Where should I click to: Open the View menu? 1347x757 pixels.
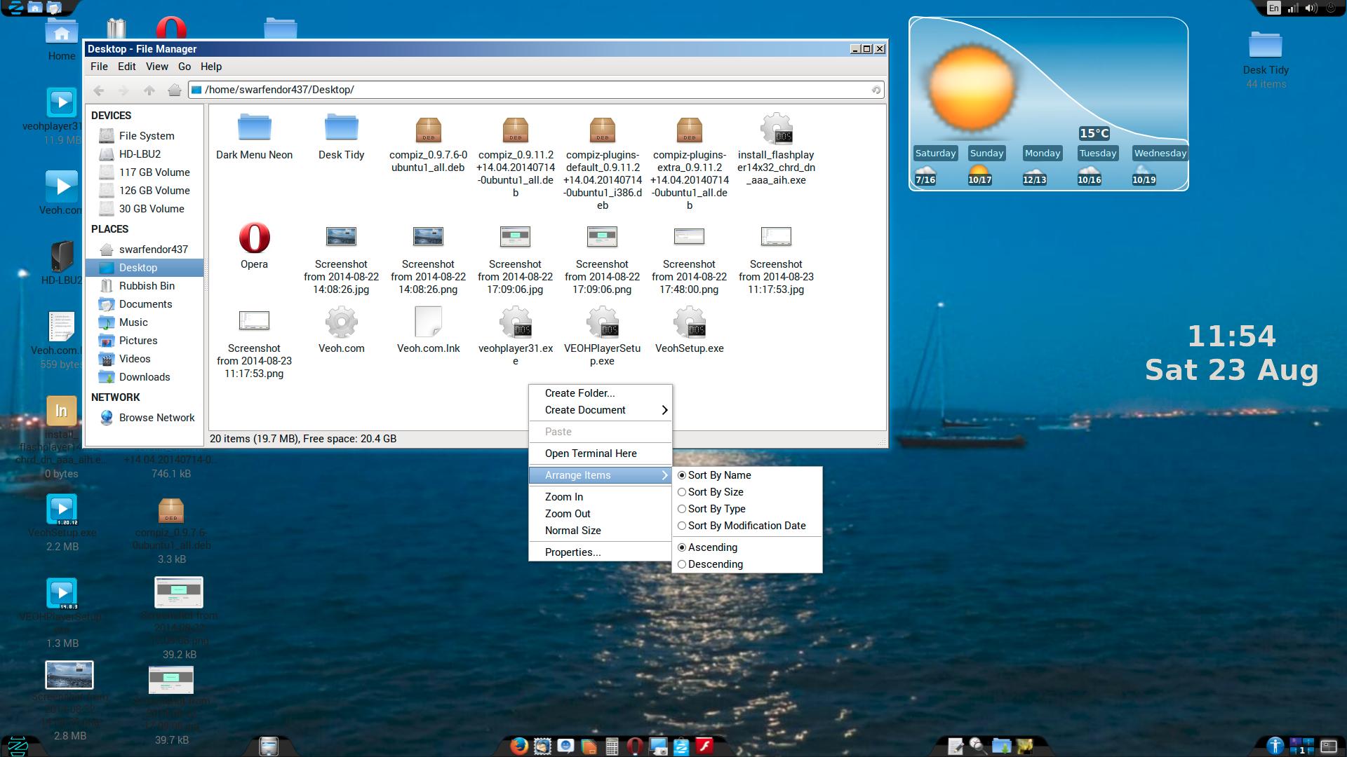156,67
